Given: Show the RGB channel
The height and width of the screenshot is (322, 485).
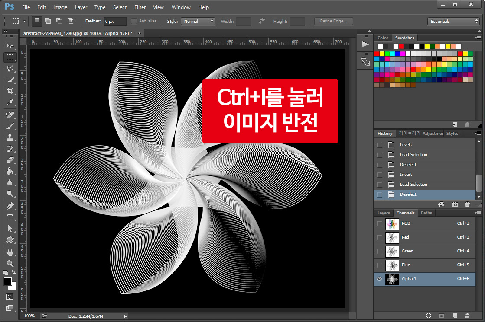Looking at the screenshot, I should coord(379,223).
